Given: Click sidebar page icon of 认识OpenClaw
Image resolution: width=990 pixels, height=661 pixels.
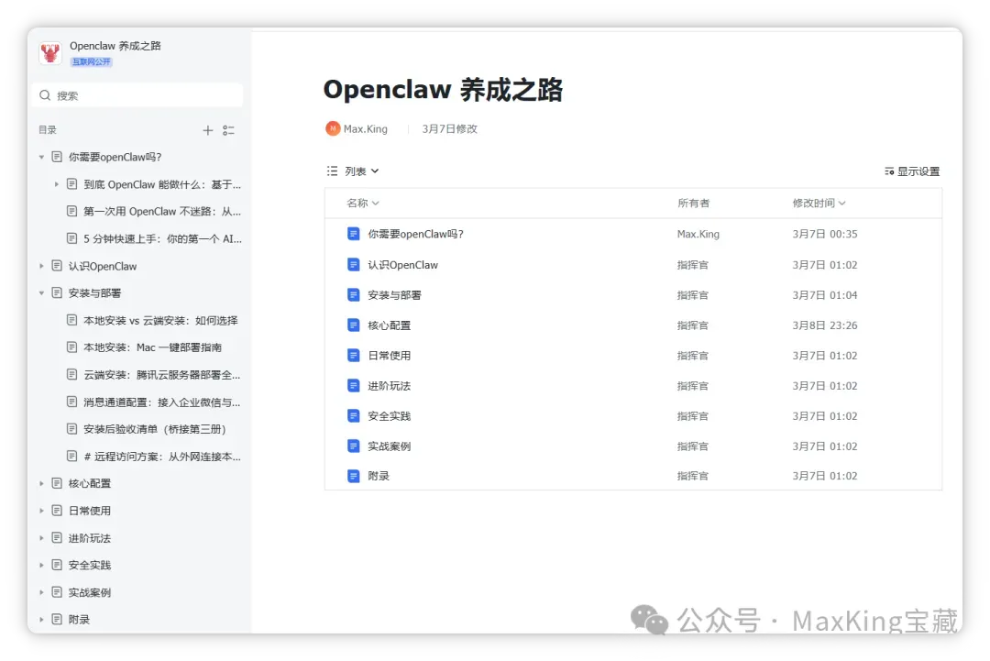Looking at the screenshot, I should (57, 266).
